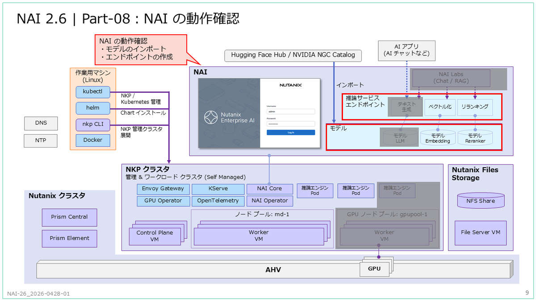Click the DNS box
536x301 pixels.
41,123
